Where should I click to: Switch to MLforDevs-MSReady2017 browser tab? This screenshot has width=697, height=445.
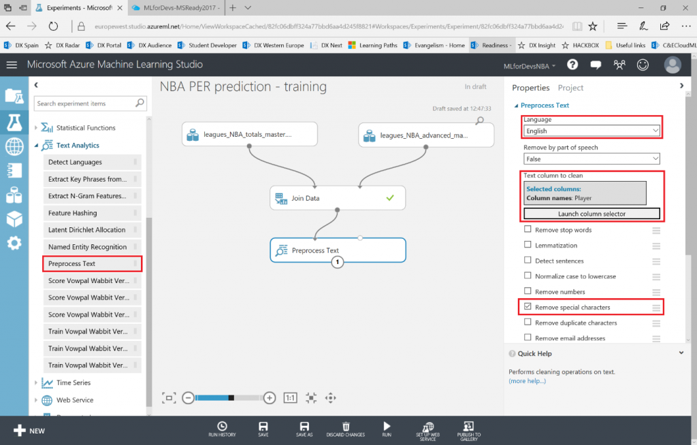[176, 7]
